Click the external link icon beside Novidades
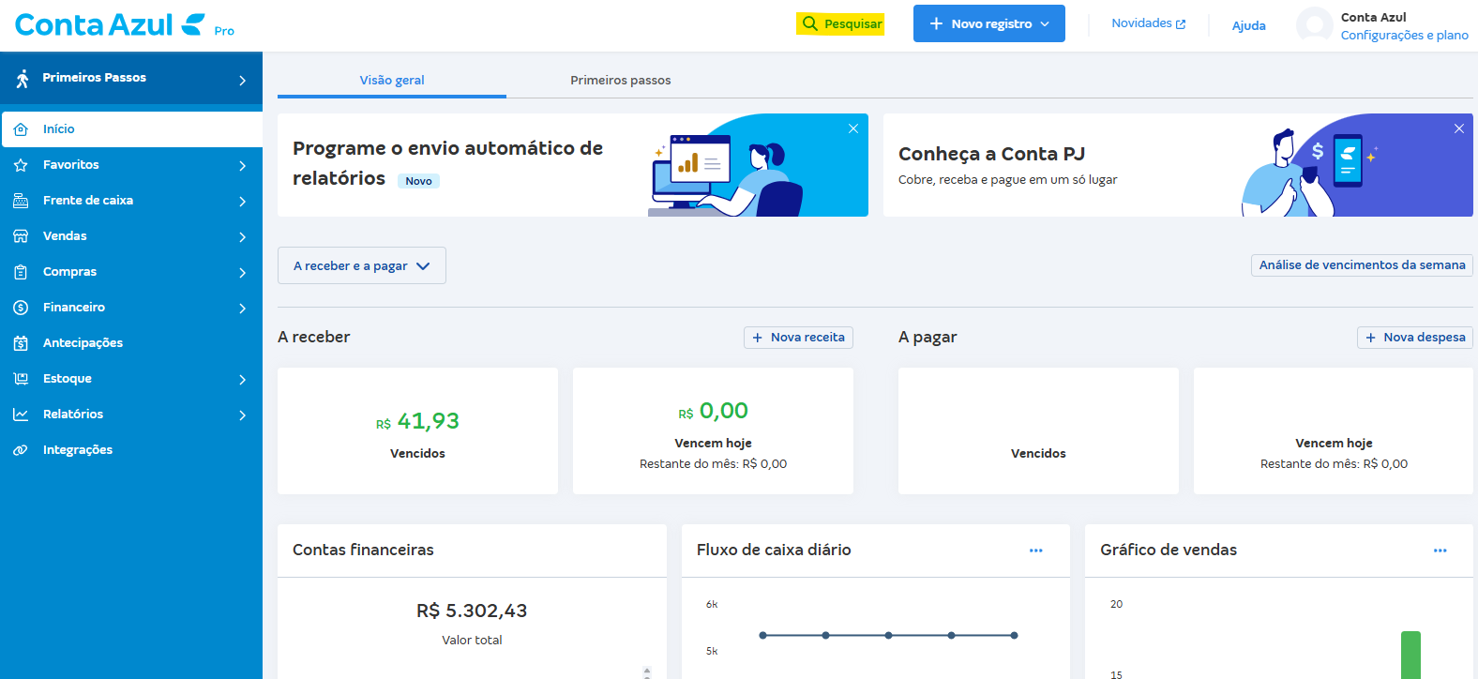The height and width of the screenshot is (679, 1478). [1181, 24]
